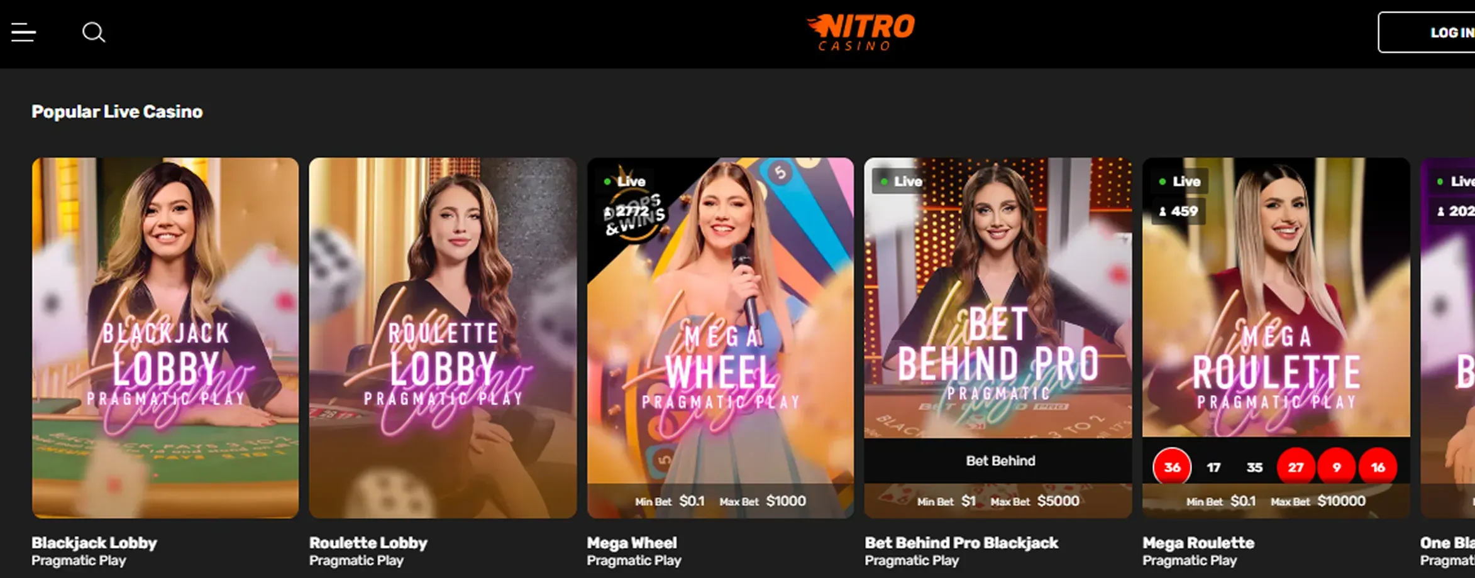1475x578 pixels.
Task: Click the Bet Behind label bar
Action: point(998,461)
